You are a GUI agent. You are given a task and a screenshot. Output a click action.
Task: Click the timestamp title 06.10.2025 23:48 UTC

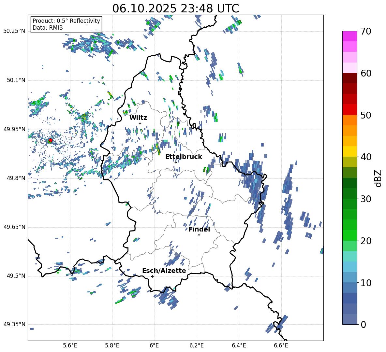(x=175, y=8)
